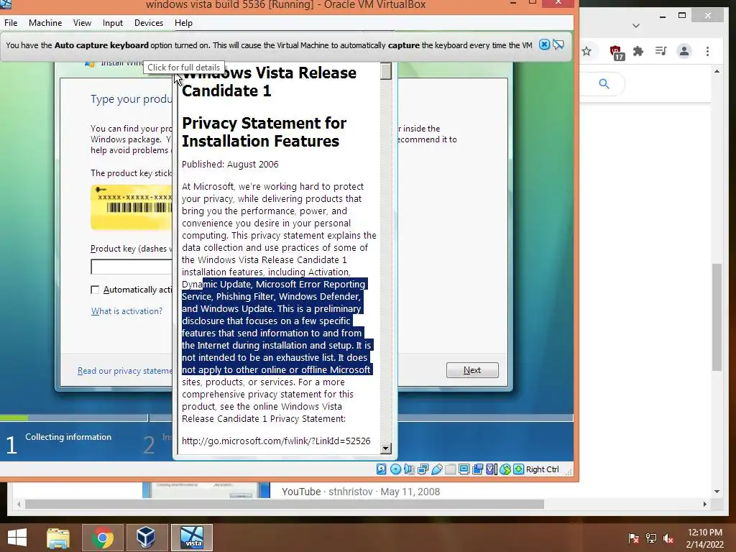Click the hard disk activity status icon
The image size is (736, 552).
coord(381,469)
